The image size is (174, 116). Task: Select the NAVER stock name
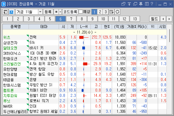coord(8,106)
